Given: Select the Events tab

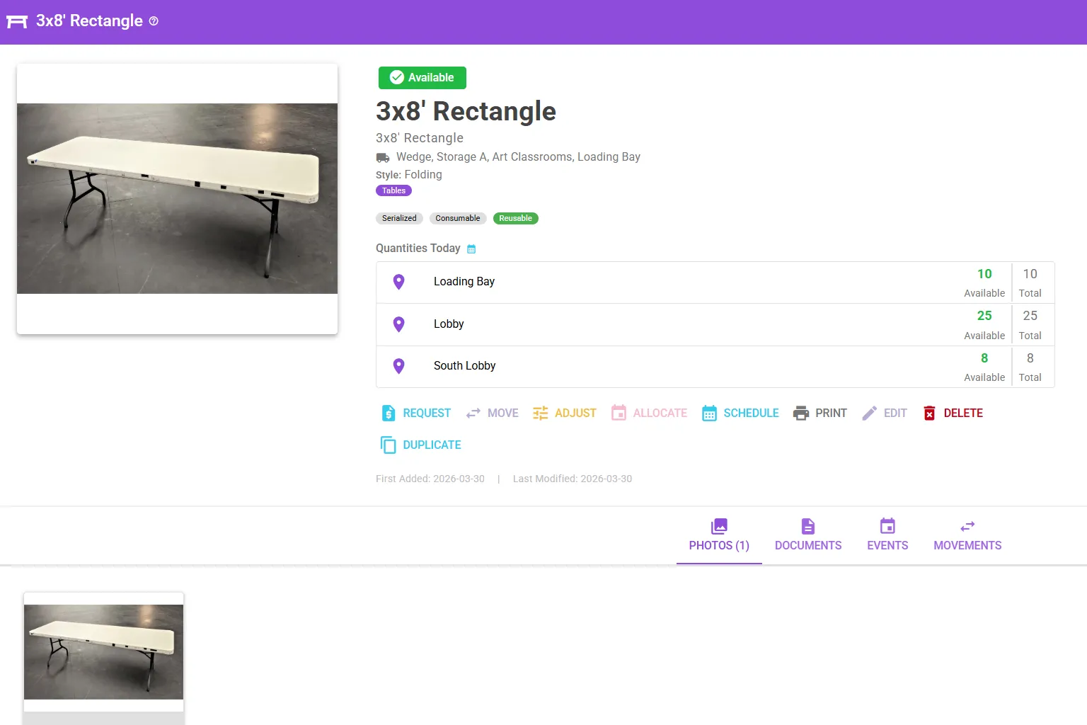Looking at the screenshot, I should (887, 536).
